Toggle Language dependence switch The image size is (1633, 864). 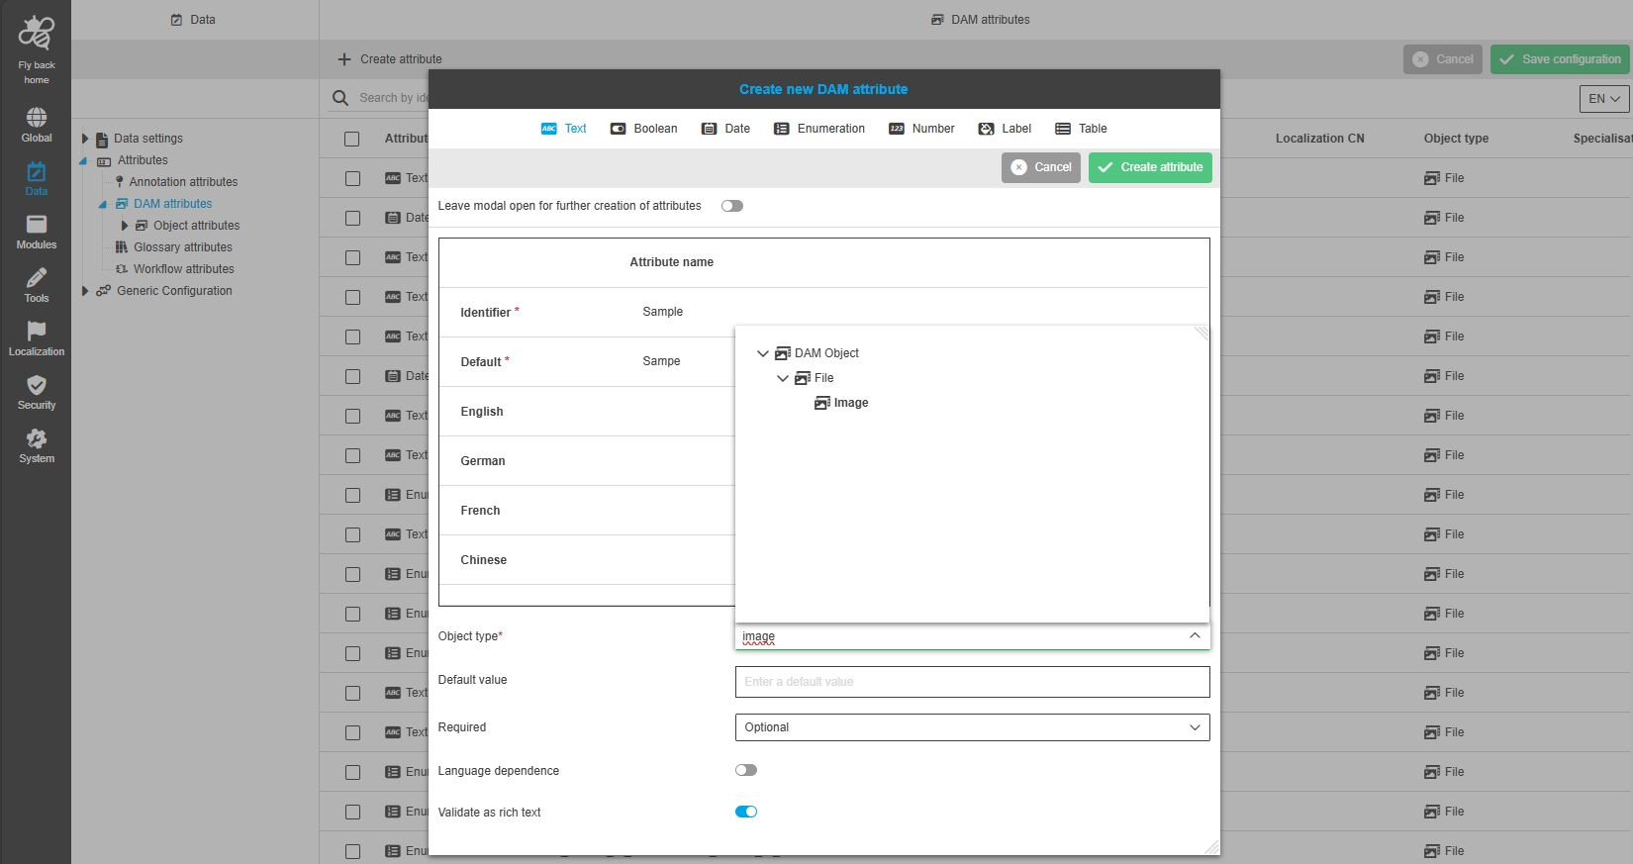(x=745, y=770)
